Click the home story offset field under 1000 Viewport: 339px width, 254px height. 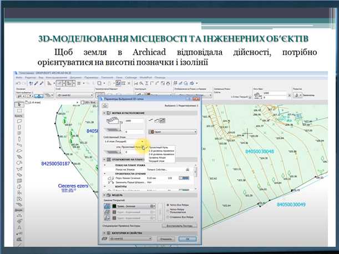click(x=134, y=131)
